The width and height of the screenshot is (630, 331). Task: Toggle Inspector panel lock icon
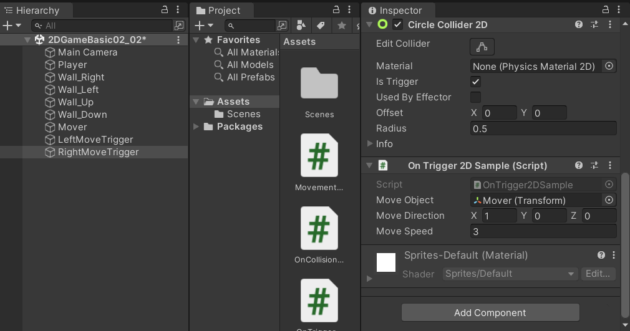(606, 9)
